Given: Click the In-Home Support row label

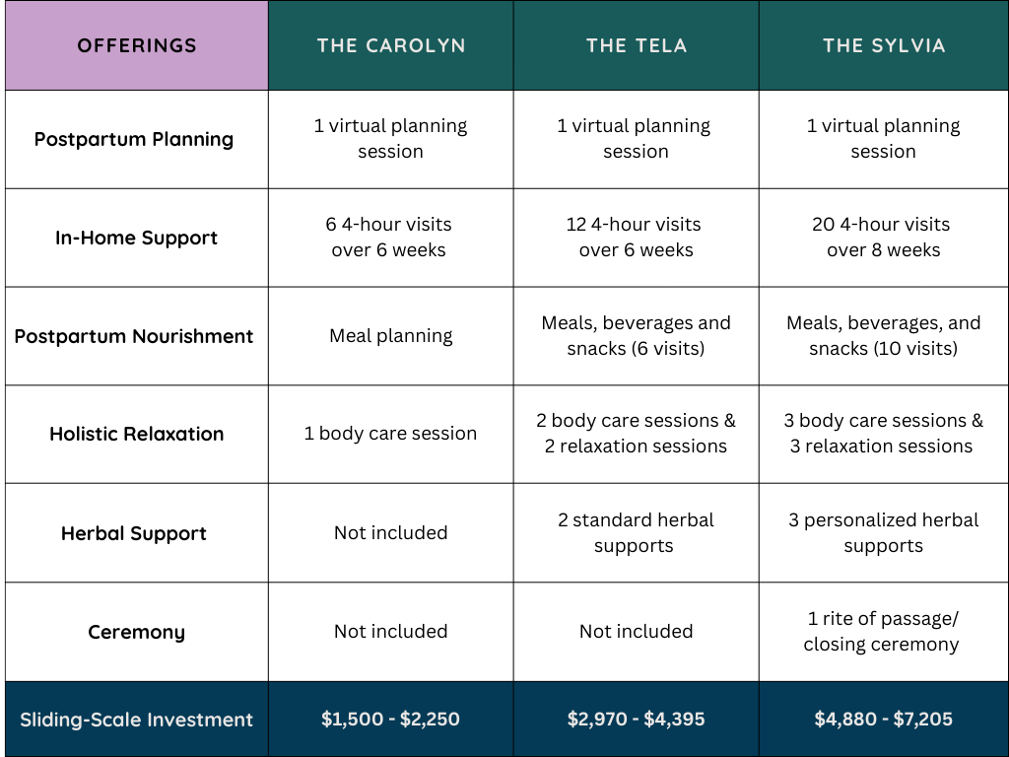Looking at the screenshot, I should click(x=136, y=238).
